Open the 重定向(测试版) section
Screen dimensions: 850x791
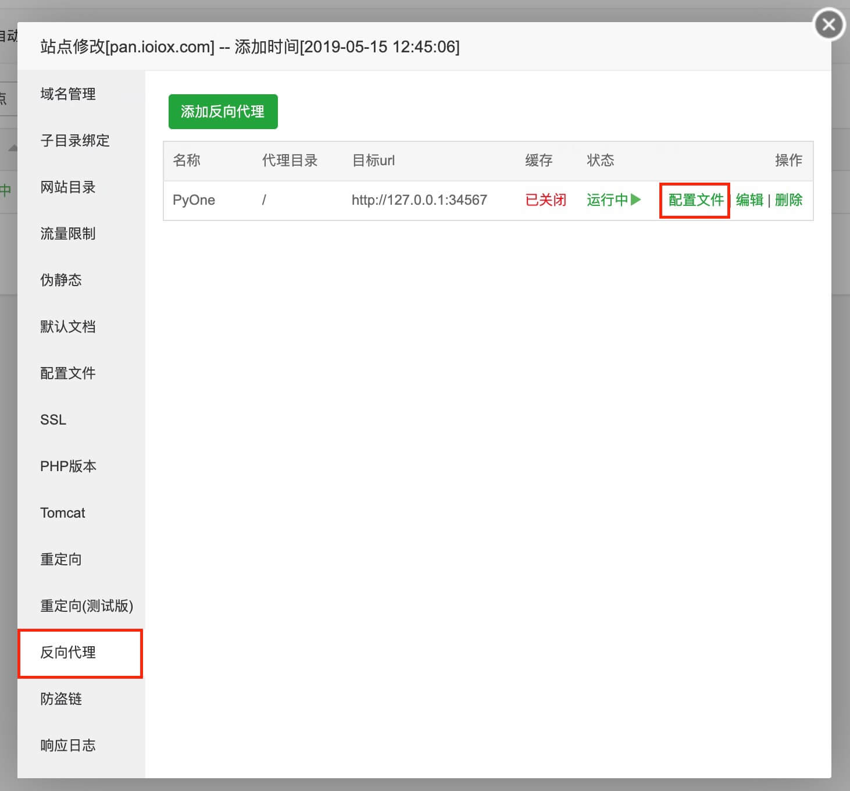click(x=87, y=606)
